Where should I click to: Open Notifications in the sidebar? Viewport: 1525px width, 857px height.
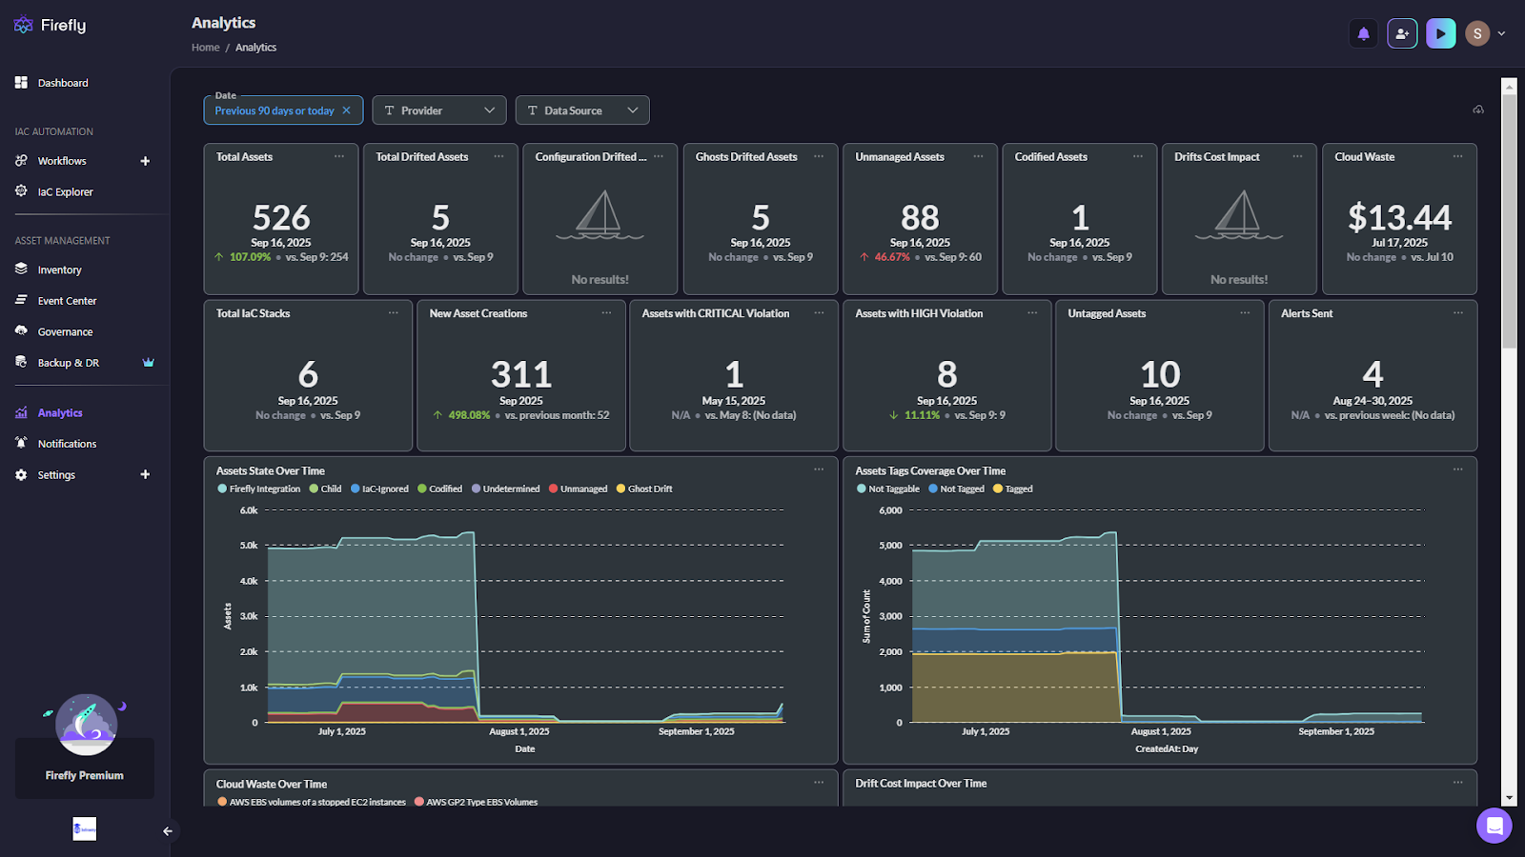coord(67,444)
